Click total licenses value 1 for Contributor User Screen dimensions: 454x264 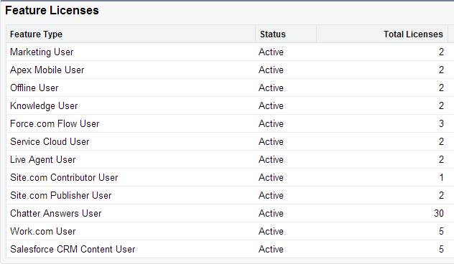[x=442, y=177]
